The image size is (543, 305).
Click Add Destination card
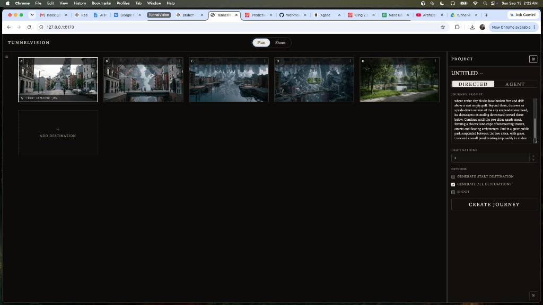tap(58, 132)
